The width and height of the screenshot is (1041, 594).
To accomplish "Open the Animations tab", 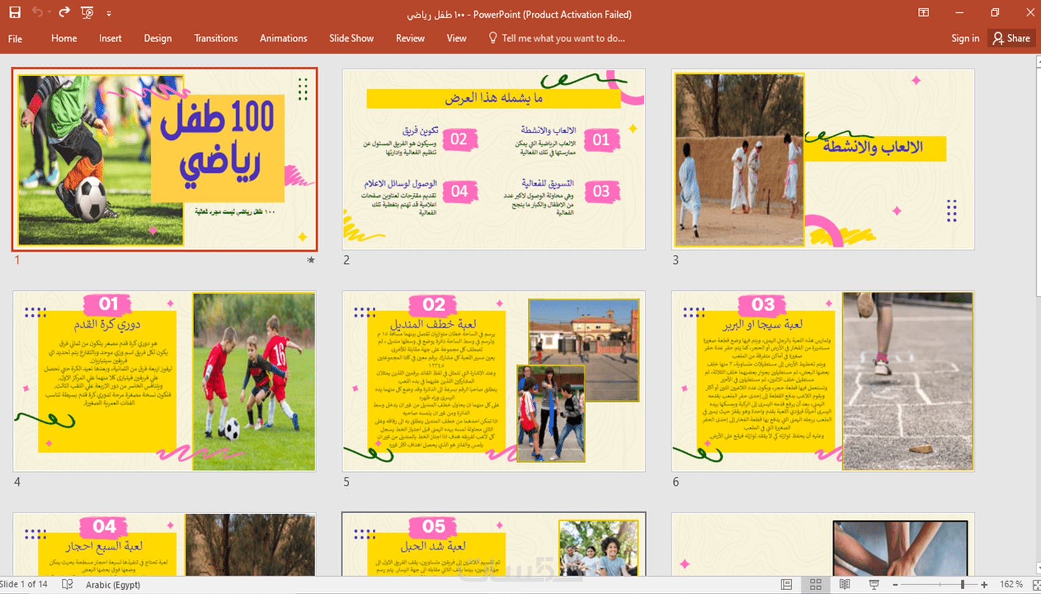I will 284,38.
